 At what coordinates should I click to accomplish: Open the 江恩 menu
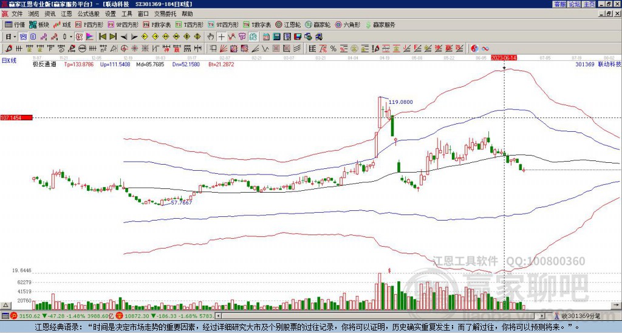tap(66, 14)
